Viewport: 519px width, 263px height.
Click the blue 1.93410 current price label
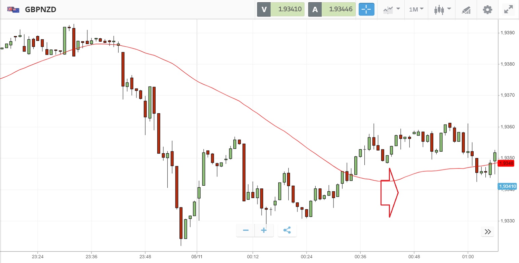point(507,186)
